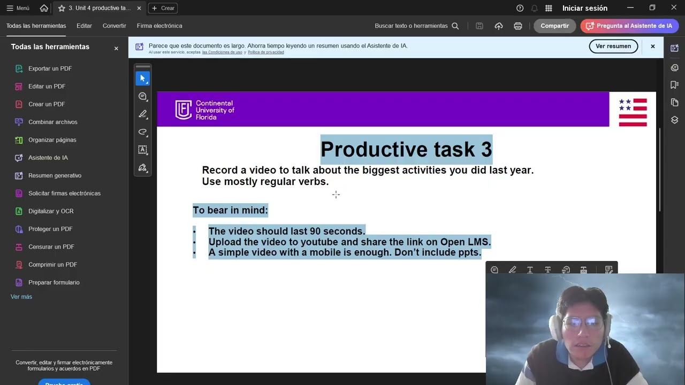The width and height of the screenshot is (685, 385).
Task: Click the underline text icon in floating toolbar
Action: point(530,270)
